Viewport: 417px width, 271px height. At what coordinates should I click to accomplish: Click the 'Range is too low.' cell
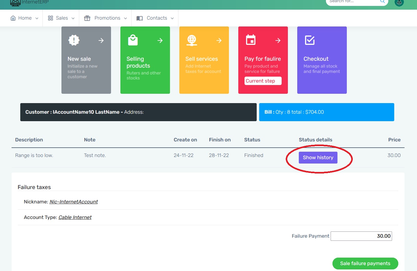(x=34, y=155)
